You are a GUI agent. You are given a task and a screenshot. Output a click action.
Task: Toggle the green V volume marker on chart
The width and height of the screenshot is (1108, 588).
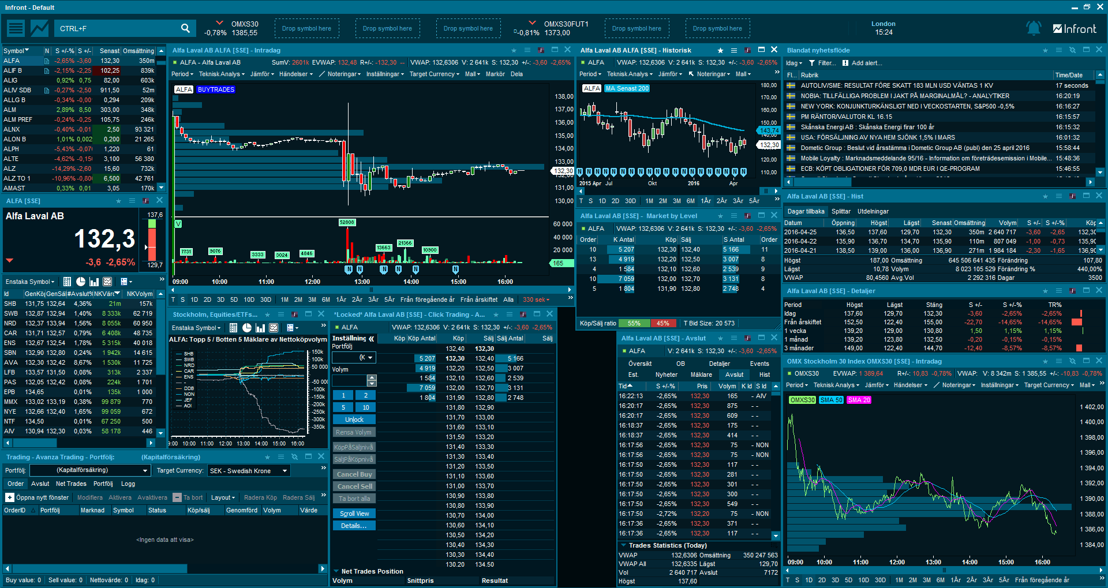click(178, 224)
